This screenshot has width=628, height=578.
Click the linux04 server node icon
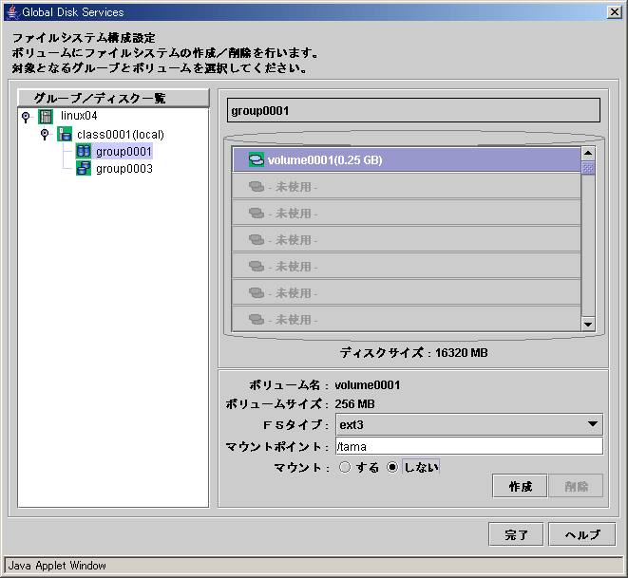tap(46, 117)
